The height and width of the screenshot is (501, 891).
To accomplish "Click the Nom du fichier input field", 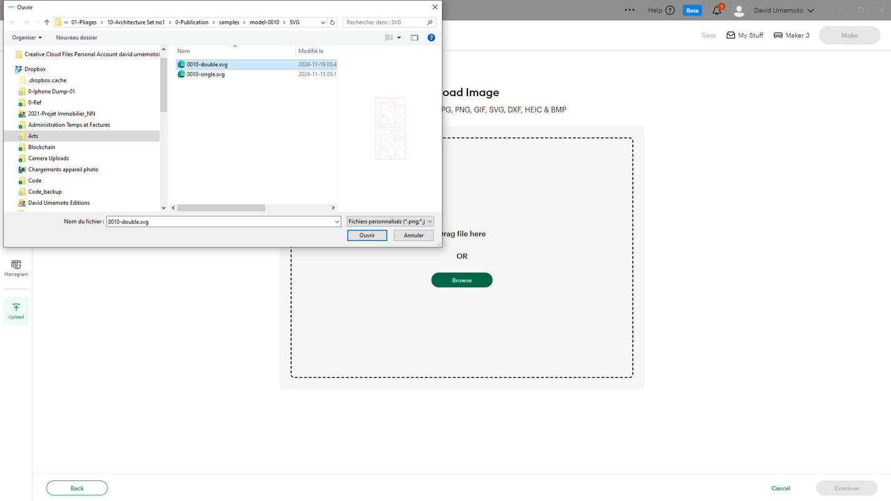I will tap(222, 222).
